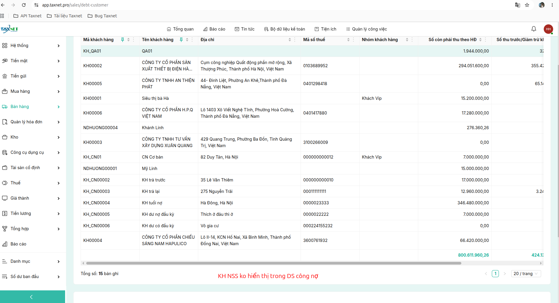Expand the Hệ thống sidebar menu
The width and height of the screenshot is (559, 303).
pos(31,46)
